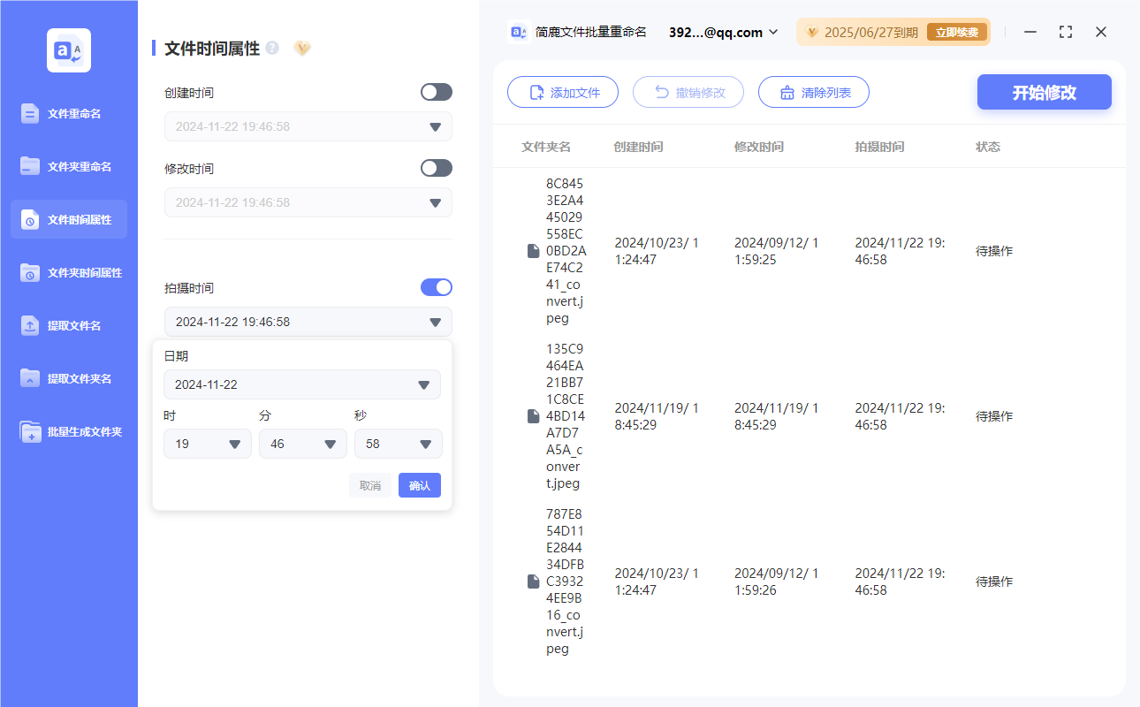The height and width of the screenshot is (707, 1140).
Task: Open 提取文件夹名 in the sidebar
Action: tap(68, 378)
